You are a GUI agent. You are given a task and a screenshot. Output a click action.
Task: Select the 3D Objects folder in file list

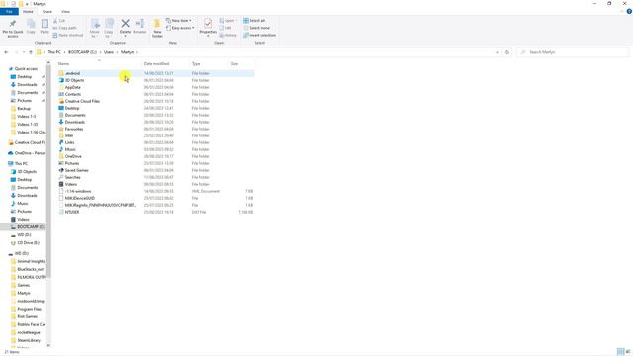(x=75, y=80)
